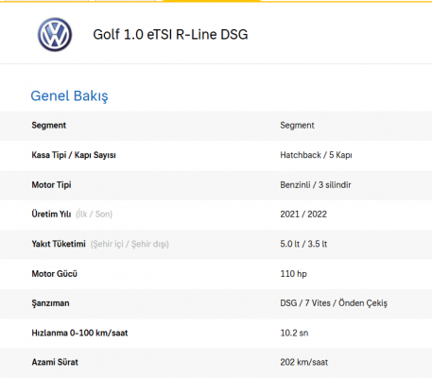The width and height of the screenshot is (432, 378).
Task: Select the 110 hp value
Action: pos(293,274)
